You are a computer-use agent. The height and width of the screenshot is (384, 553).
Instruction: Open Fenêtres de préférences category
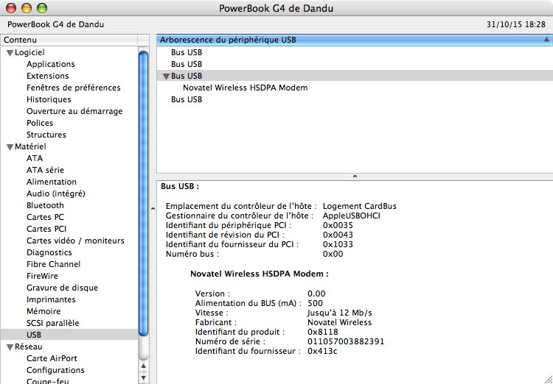pyautogui.click(x=73, y=88)
